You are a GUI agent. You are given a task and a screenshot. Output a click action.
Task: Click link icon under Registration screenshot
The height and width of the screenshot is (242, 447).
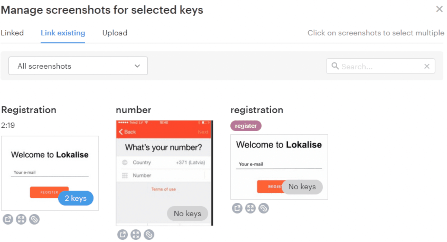[34, 219]
